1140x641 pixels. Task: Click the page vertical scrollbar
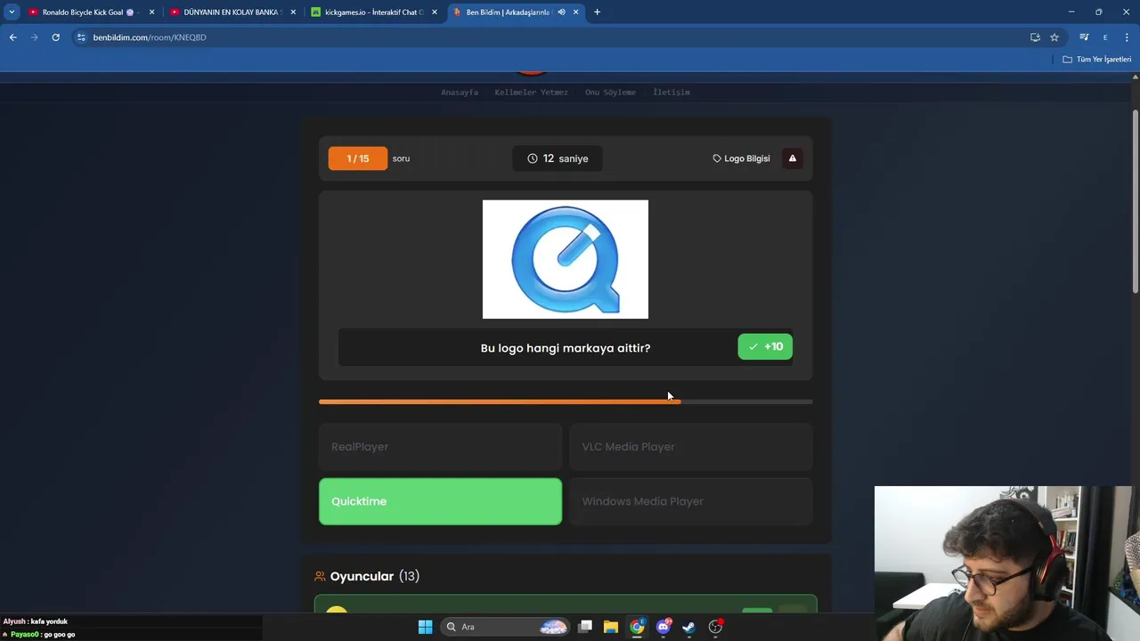(1135, 202)
